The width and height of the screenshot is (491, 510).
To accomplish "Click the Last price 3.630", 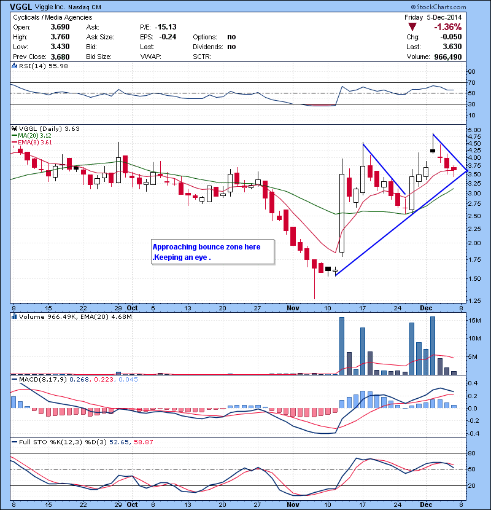I will [x=452, y=47].
